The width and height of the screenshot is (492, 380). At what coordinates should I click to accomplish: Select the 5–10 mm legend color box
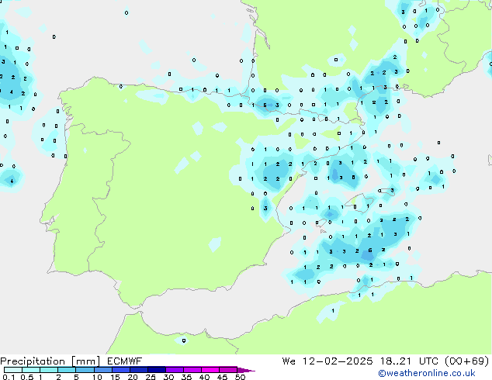(85, 370)
